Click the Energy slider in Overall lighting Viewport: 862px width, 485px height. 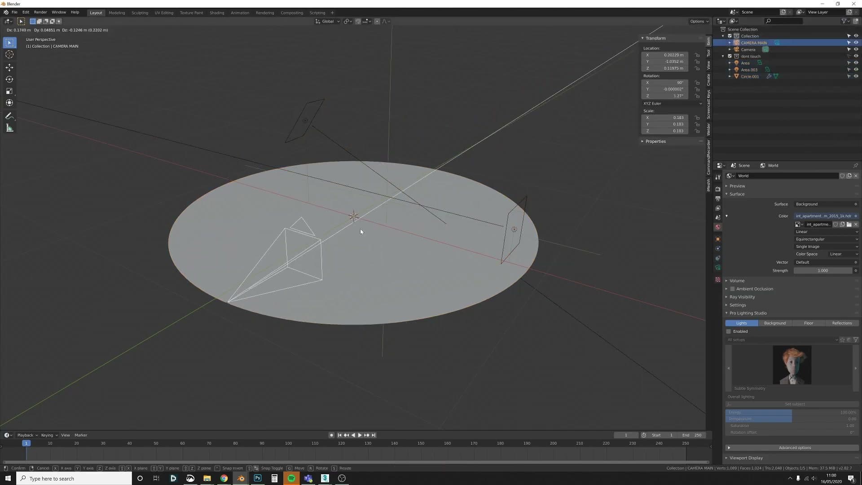coord(792,412)
